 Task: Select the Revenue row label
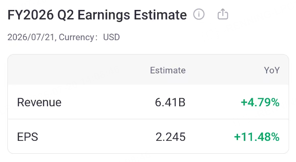pyautogui.click(x=39, y=102)
